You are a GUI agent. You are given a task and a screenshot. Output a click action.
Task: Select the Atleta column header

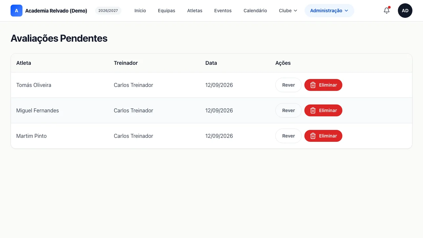24,63
